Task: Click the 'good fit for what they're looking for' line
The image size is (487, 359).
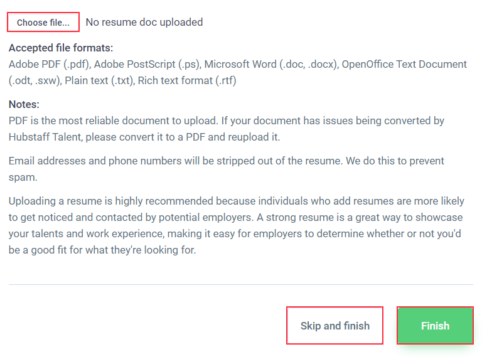Action: (114, 250)
